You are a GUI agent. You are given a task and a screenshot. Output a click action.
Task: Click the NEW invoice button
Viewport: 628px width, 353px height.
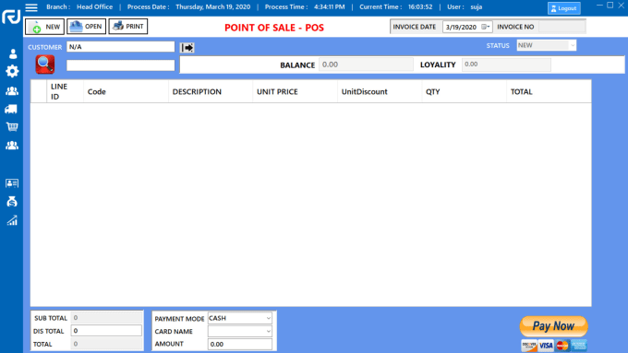pos(45,27)
